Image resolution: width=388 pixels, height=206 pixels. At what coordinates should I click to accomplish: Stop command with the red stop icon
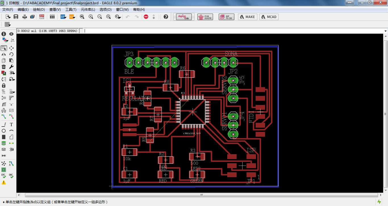pos(146,17)
